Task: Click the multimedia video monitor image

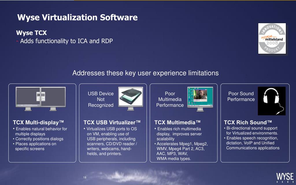Action: (x=200, y=99)
